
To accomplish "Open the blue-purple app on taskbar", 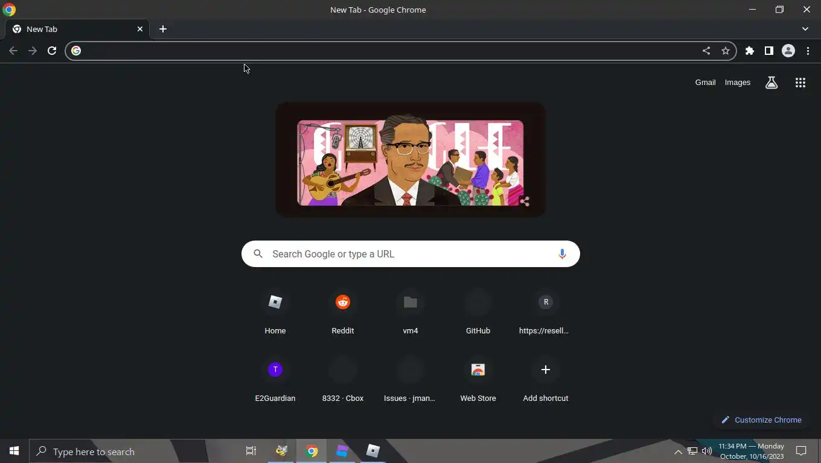I will [342, 451].
